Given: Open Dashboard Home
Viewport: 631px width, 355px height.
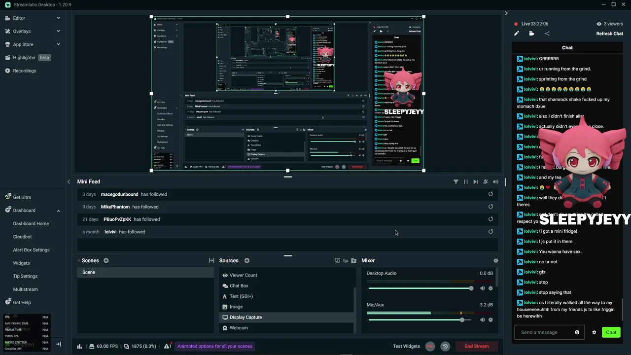Looking at the screenshot, I should pyautogui.click(x=31, y=224).
